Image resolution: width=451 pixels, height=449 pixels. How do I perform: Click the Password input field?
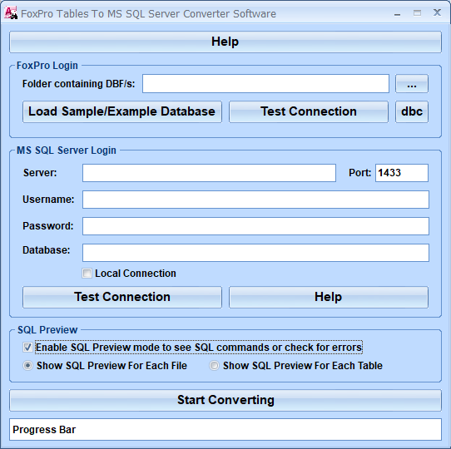point(255,226)
